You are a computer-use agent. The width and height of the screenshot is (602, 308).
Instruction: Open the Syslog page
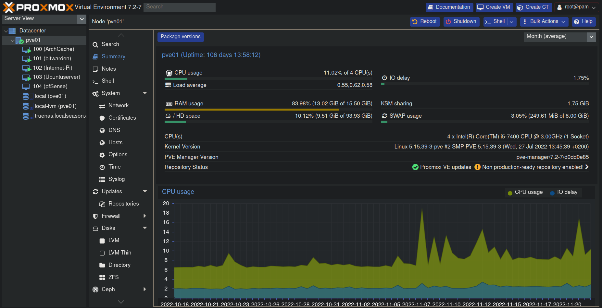(117, 179)
